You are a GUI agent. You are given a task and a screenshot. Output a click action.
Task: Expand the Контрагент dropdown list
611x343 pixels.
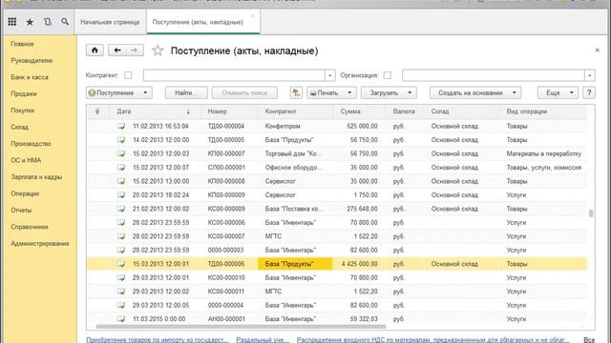click(x=330, y=75)
